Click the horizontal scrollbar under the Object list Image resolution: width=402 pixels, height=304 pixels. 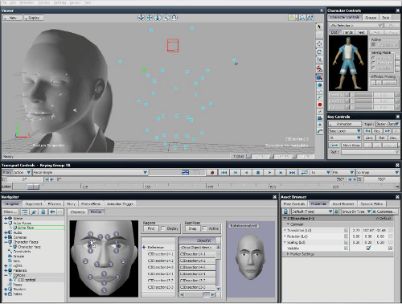coord(197,294)
